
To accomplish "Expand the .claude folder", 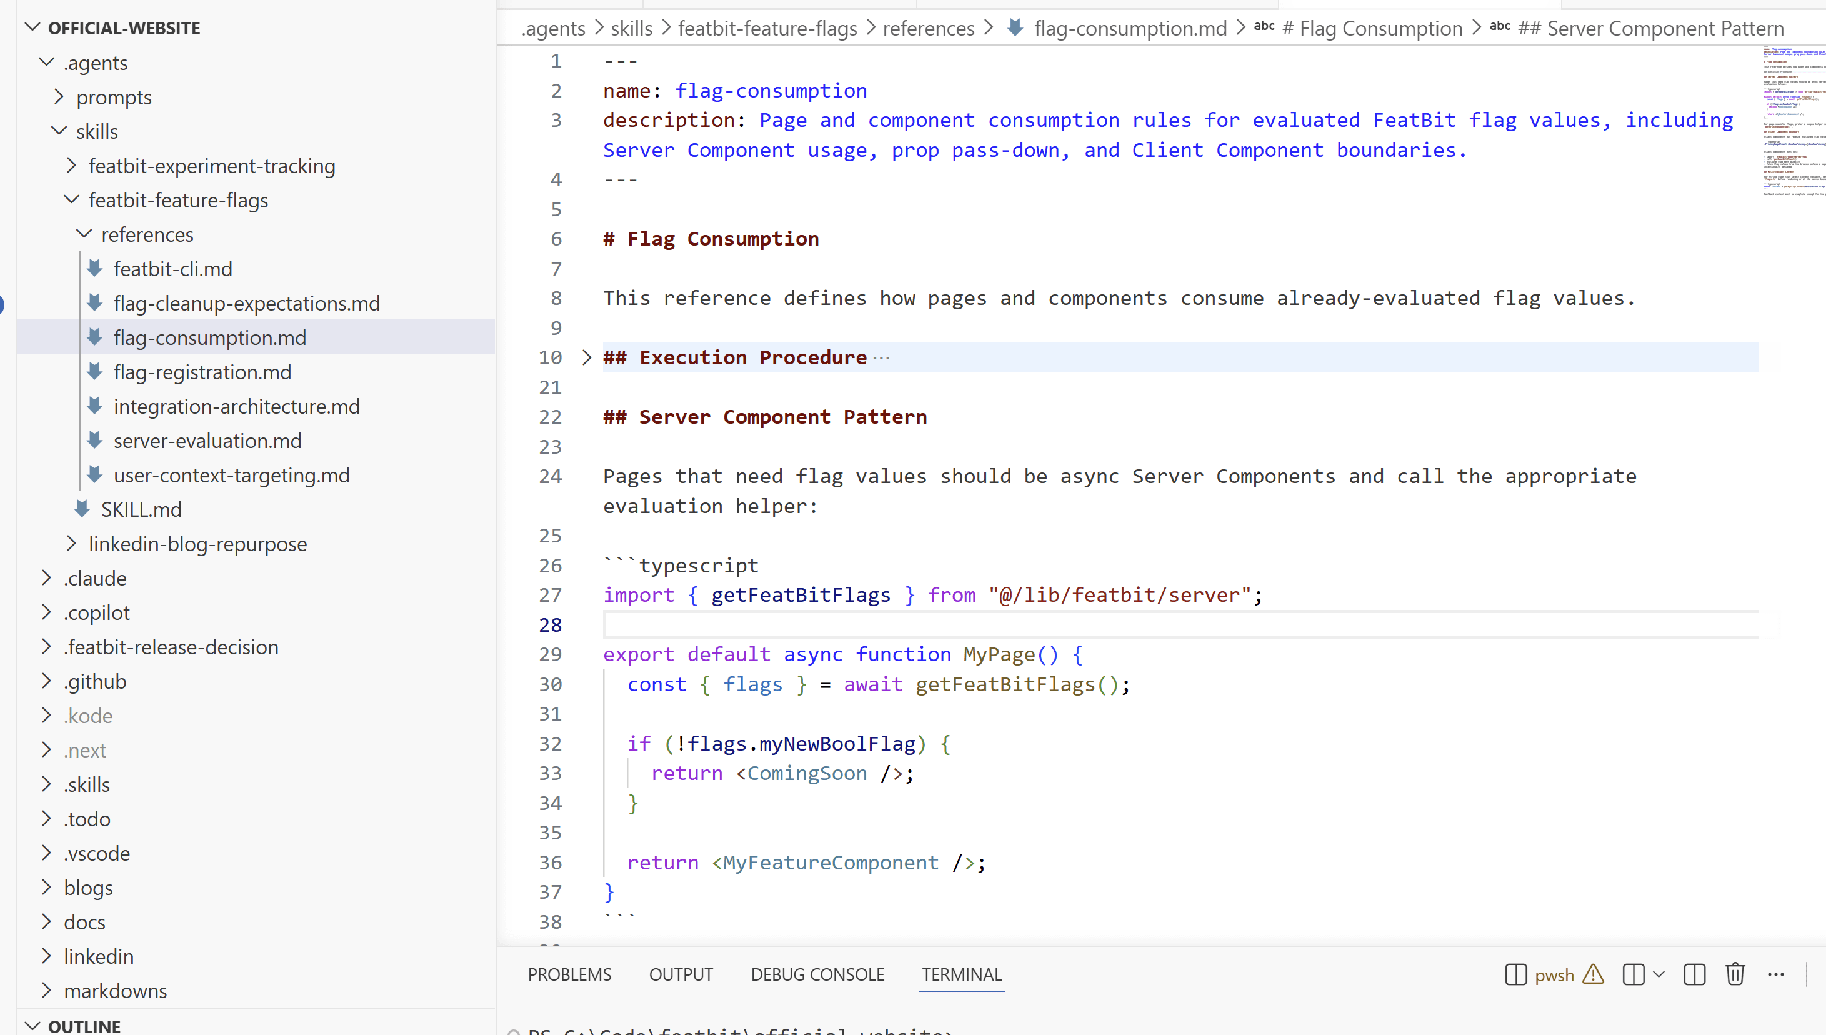I will click(47, 578).
